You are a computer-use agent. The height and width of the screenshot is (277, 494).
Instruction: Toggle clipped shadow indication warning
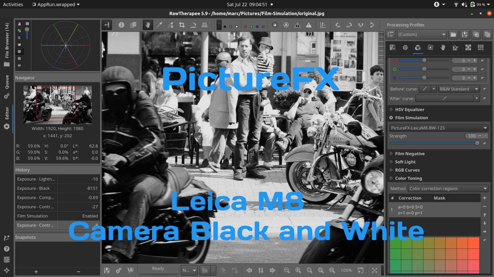297,25
